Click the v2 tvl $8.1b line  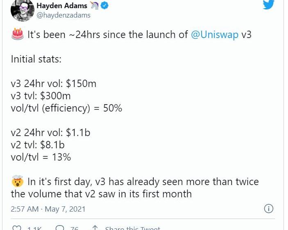(38, 145)
